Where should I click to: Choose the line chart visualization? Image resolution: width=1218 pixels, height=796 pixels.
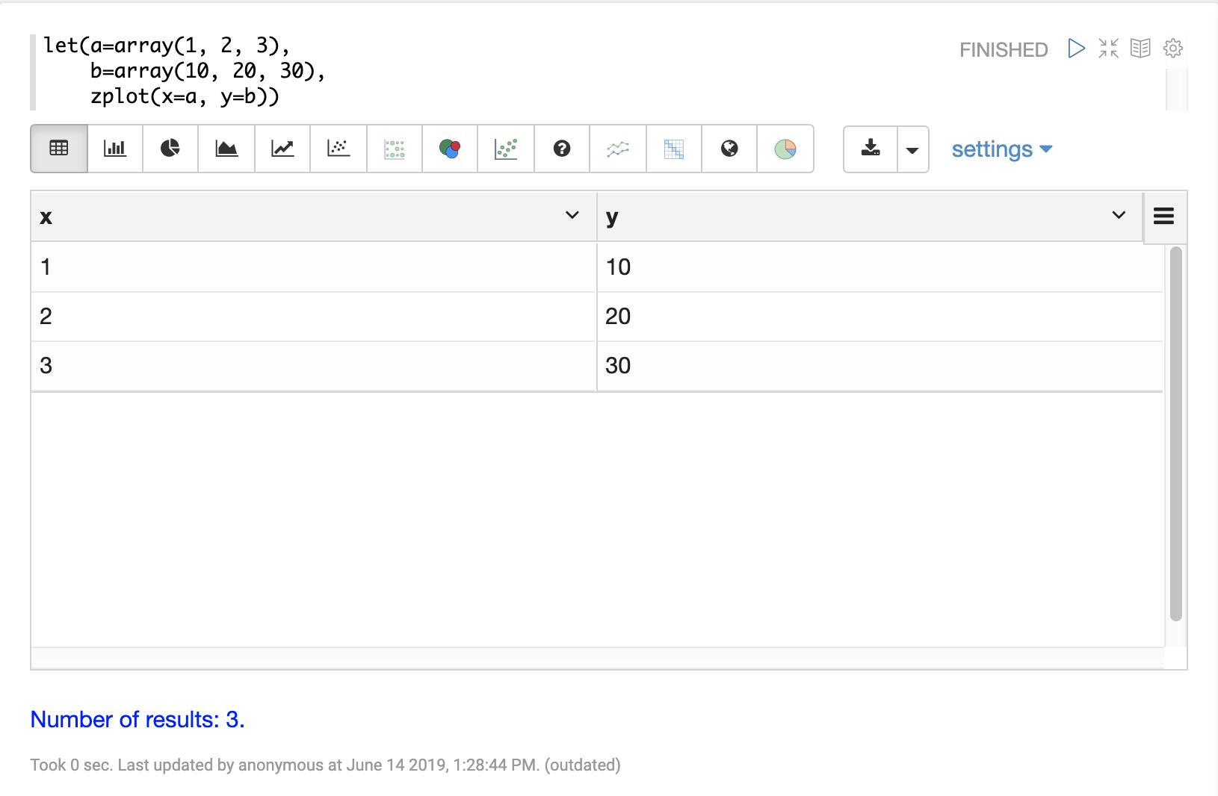(x=282, y=149)
